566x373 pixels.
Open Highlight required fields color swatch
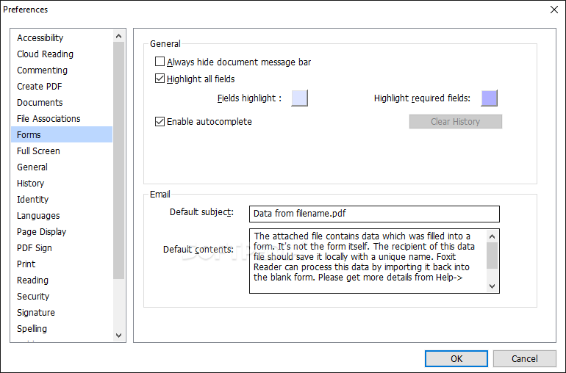coord(489,98)
